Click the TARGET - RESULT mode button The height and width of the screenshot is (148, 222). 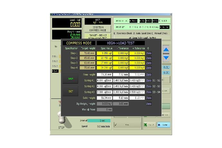[98, 36]
